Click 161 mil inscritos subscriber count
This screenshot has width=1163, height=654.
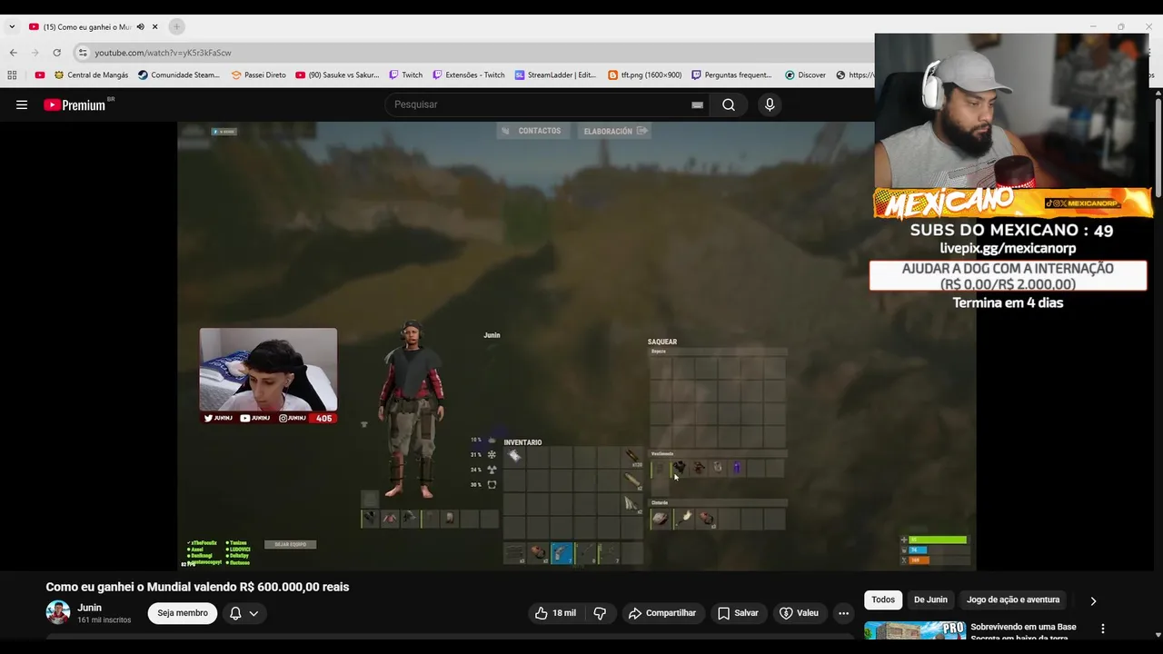(x=104, y=620)
